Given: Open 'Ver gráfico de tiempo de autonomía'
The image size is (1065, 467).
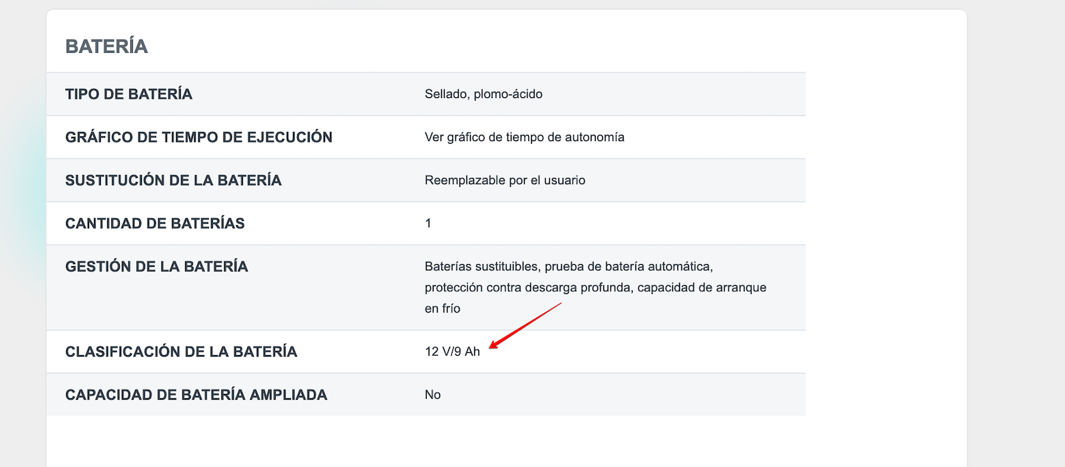Looking at the screenshot, I should tap(524, 138).
